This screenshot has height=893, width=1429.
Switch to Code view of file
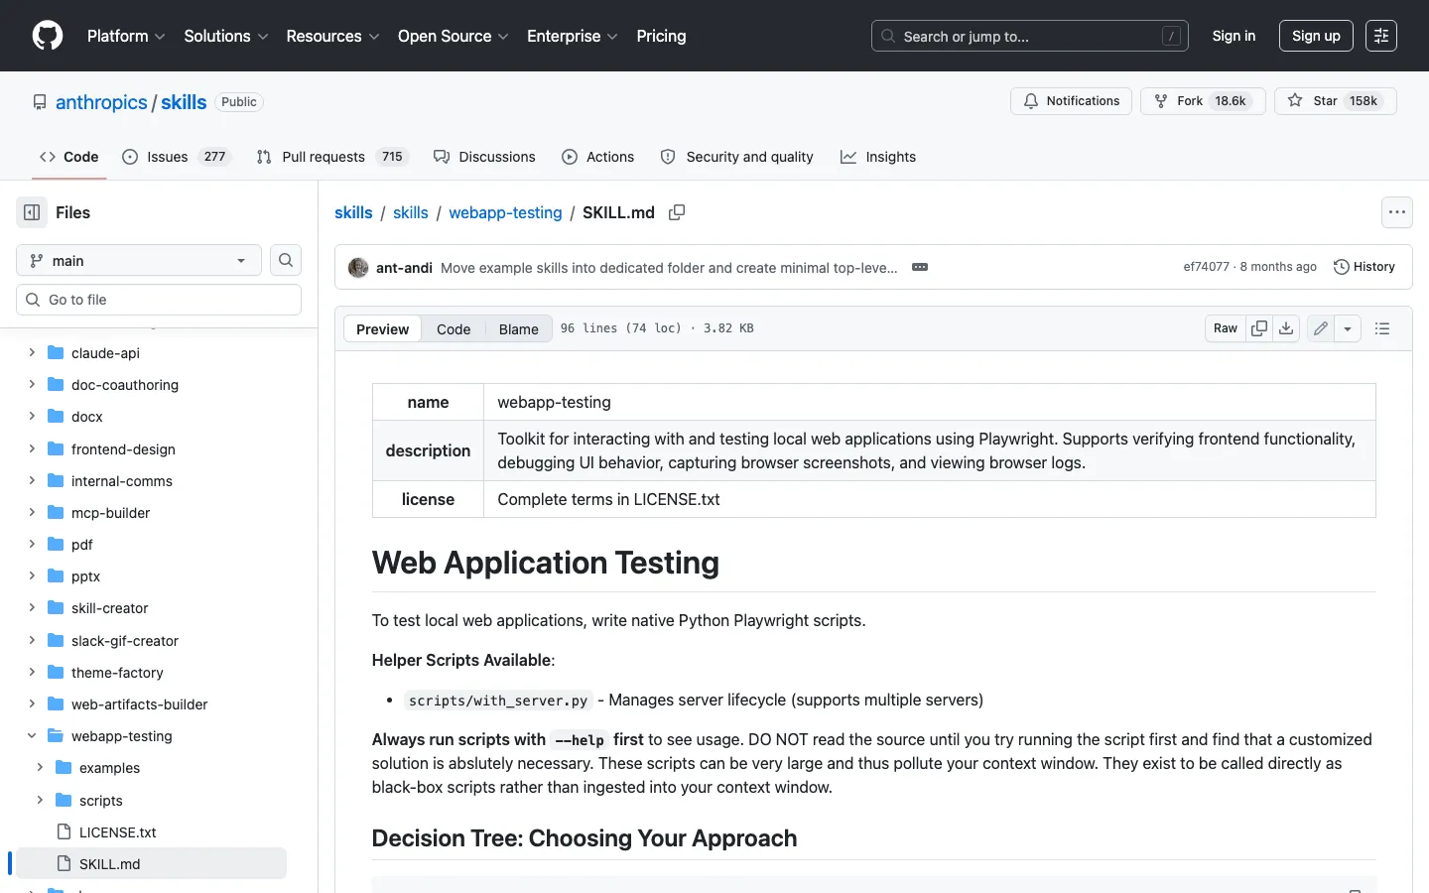click(454, 328)
